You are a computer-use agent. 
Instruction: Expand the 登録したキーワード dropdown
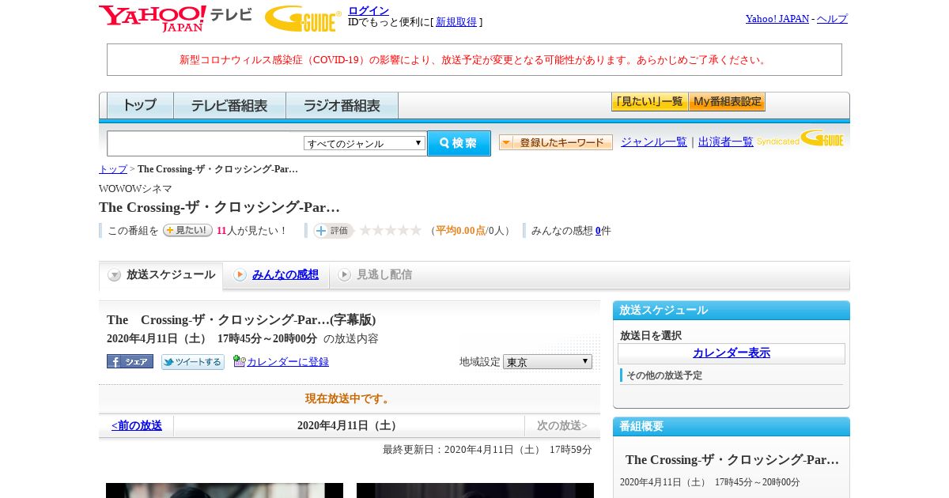pyautogui.click(x=556, y=142)
